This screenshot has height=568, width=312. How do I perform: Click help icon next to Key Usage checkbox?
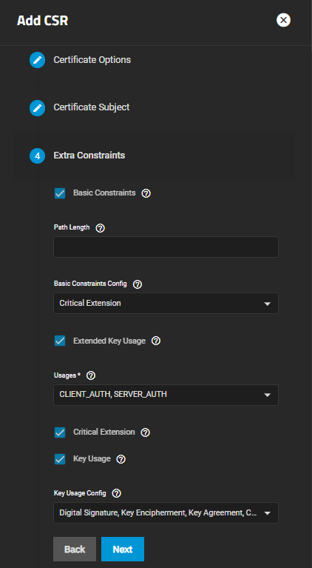tap(121, 459)
